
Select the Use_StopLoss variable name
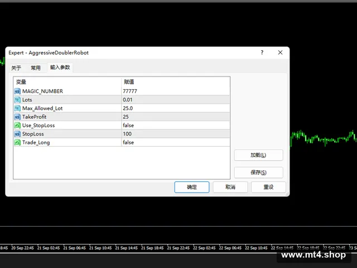pos(38,125)
